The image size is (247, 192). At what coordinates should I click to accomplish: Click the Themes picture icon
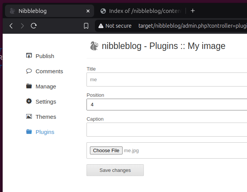coord(29,116)
